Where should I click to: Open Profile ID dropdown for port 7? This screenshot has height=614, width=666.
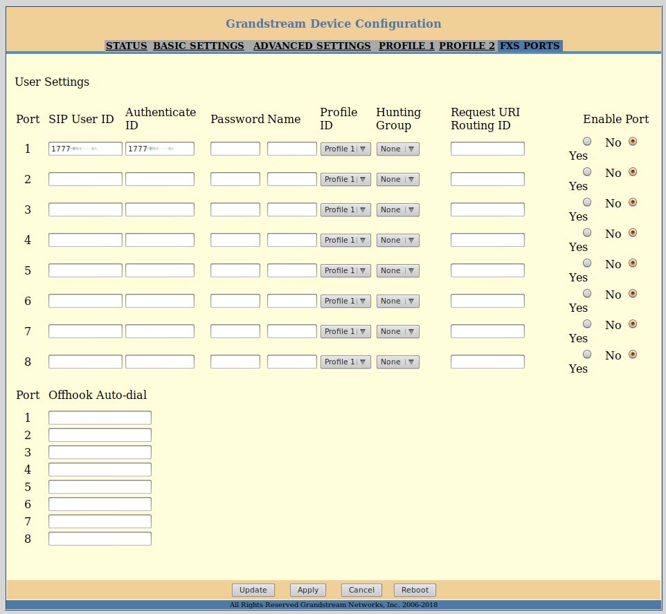[345, 331]
